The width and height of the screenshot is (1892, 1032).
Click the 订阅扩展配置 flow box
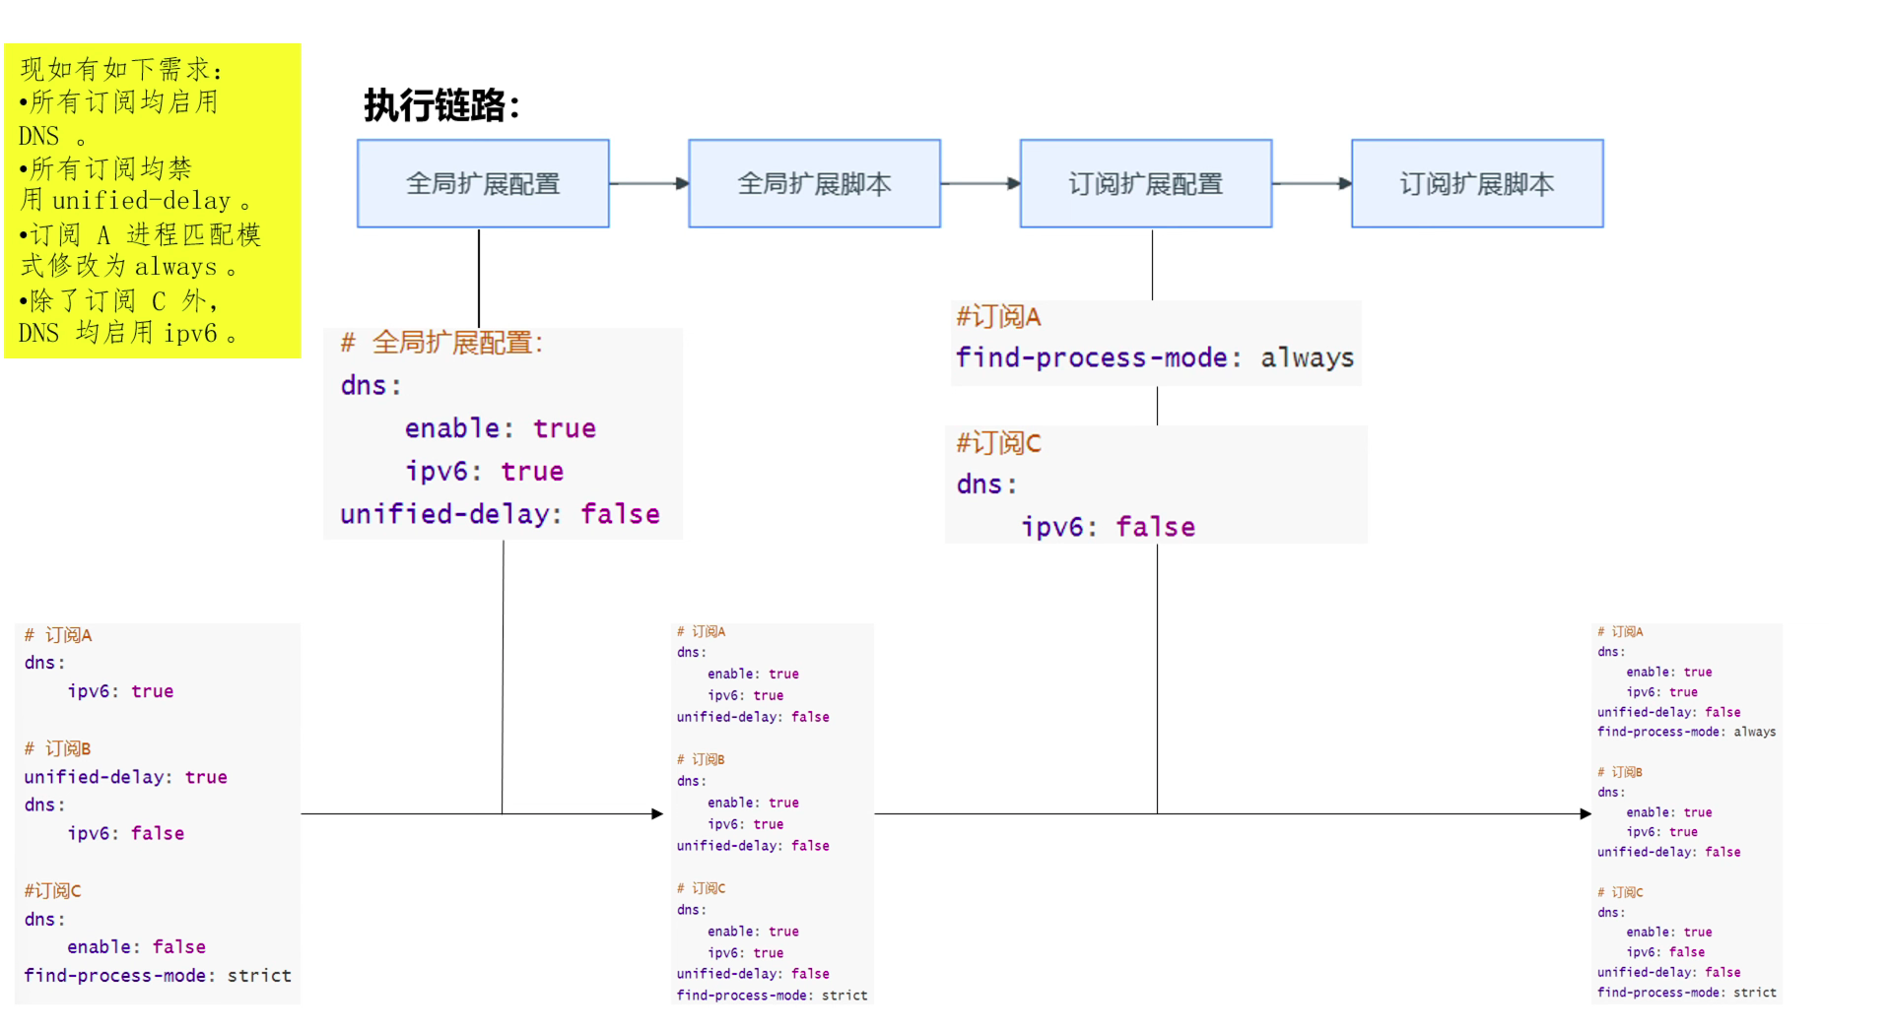tap(1145, 184)
